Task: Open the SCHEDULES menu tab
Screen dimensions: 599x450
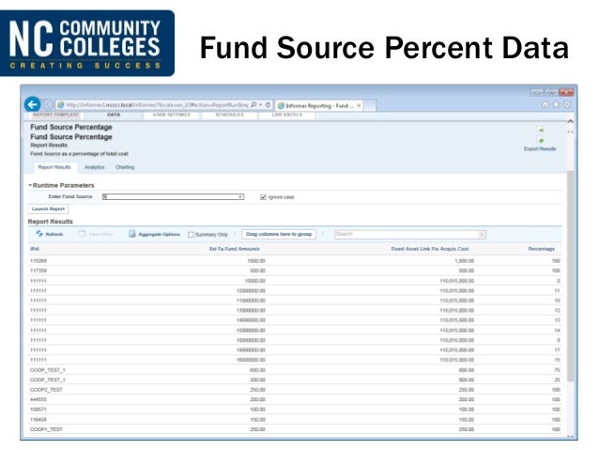Action: point(230,115)
